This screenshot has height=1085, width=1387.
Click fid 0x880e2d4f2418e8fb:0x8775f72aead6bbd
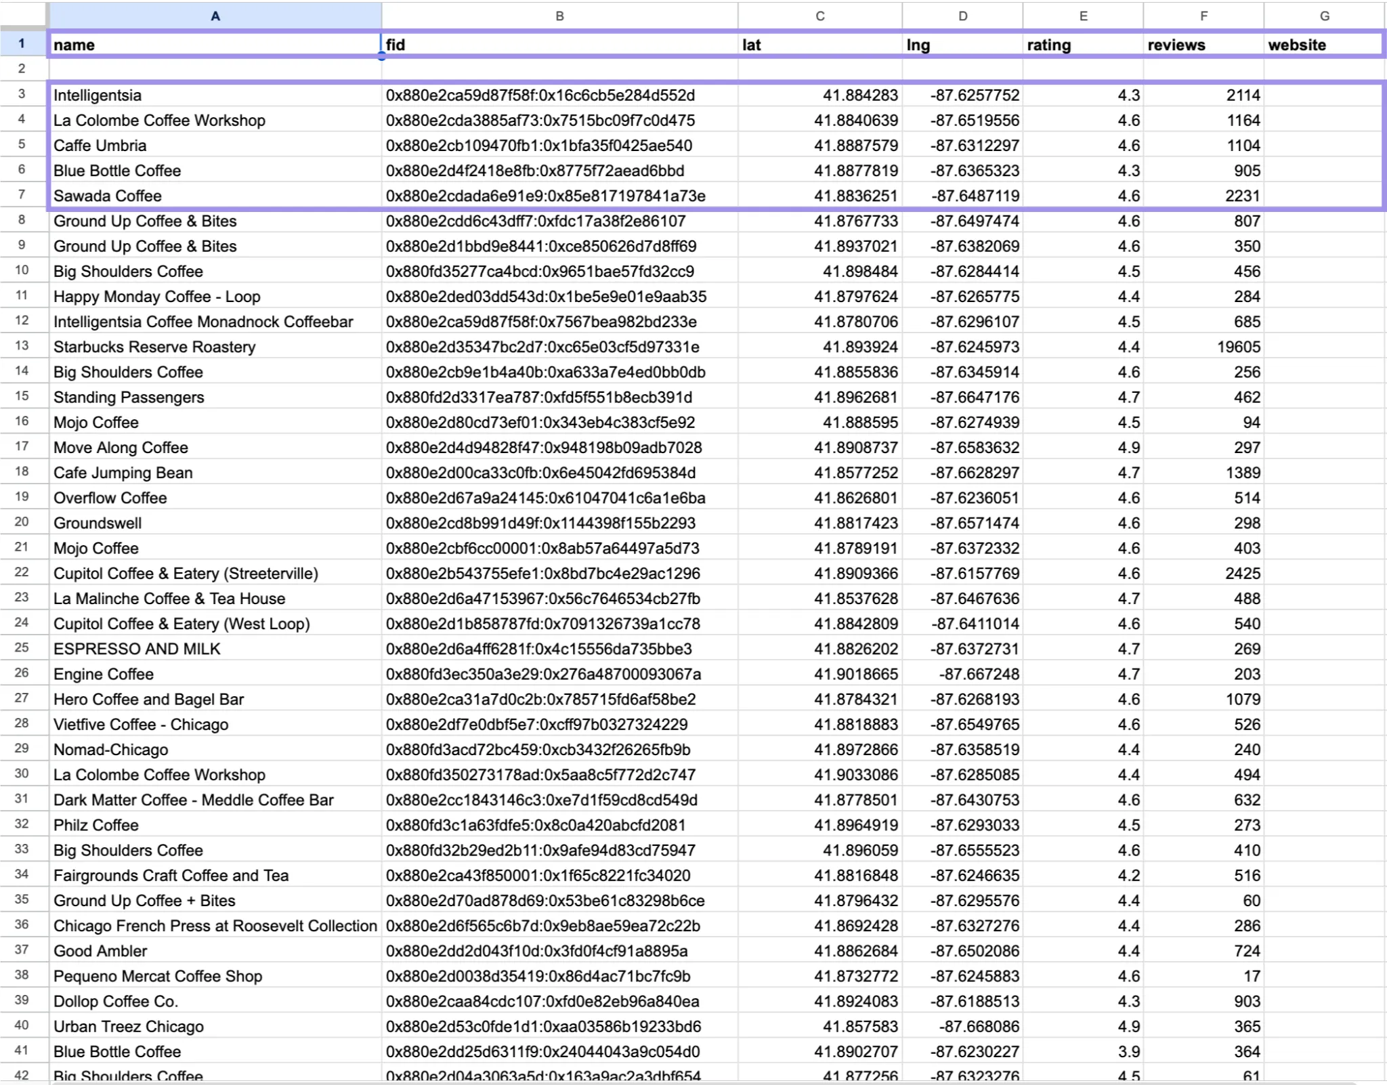pos(559,170)
